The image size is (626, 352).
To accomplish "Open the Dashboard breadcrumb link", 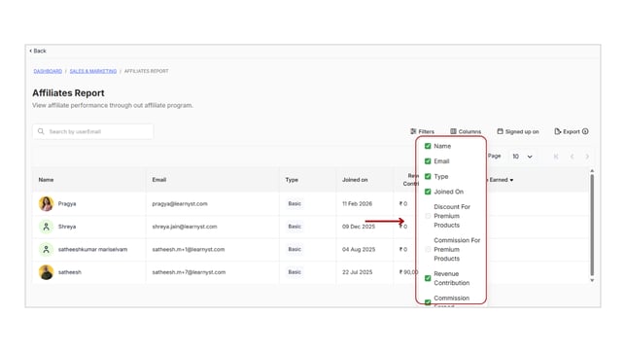I will tap(48, 71).
